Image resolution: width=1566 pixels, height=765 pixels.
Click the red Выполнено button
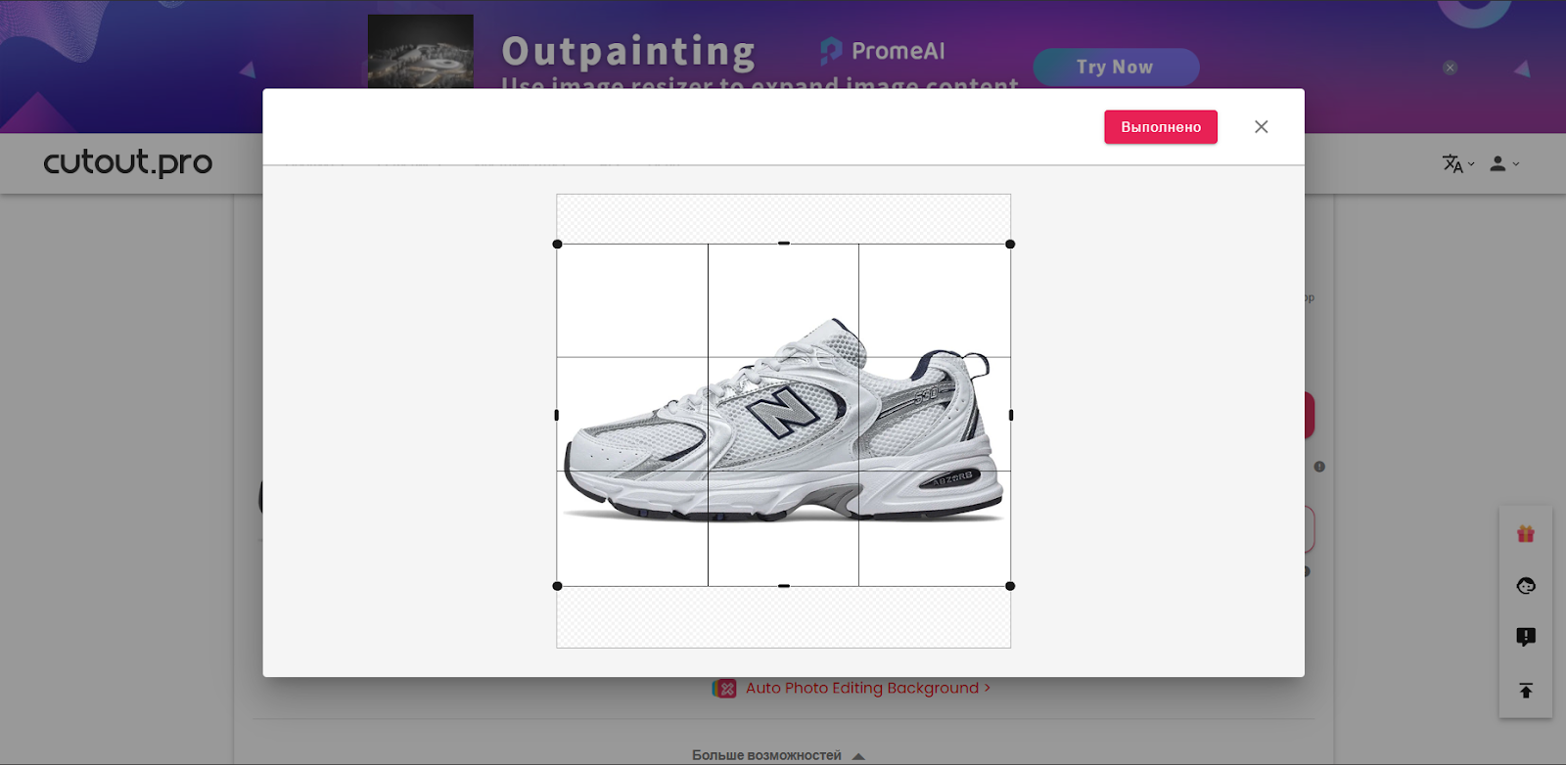point(1161,127)
